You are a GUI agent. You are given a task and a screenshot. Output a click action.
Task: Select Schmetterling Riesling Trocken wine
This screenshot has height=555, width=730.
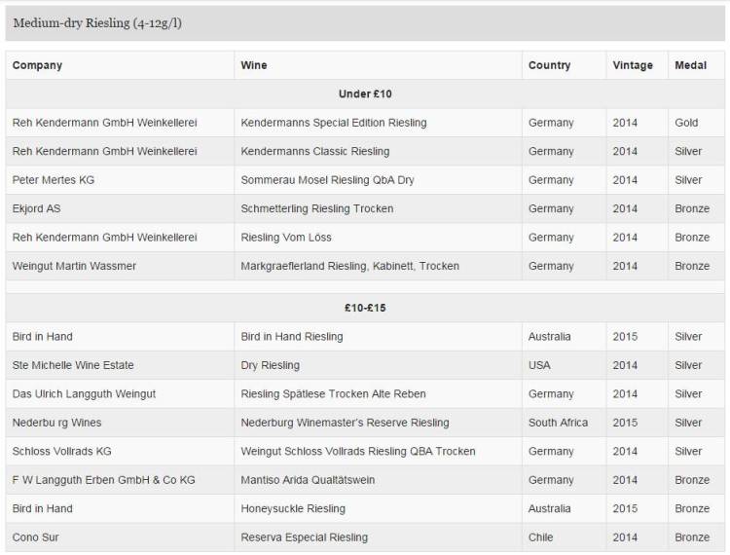coord(317,208)
